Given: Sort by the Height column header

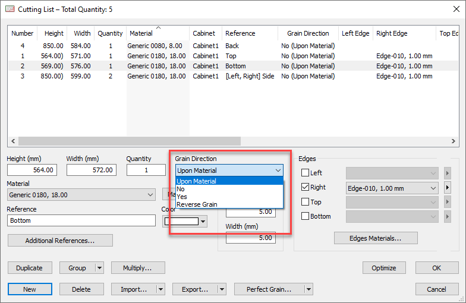Looking at the screenshot, I should (x=52, y=33).
